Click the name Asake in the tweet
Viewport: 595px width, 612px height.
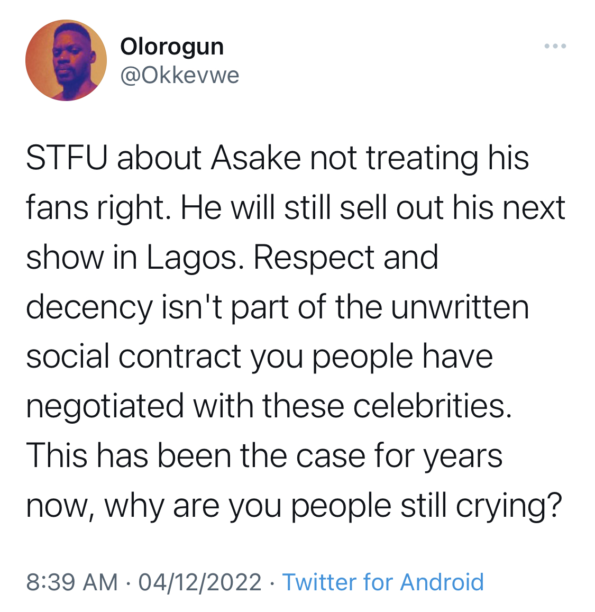[256, 159]
